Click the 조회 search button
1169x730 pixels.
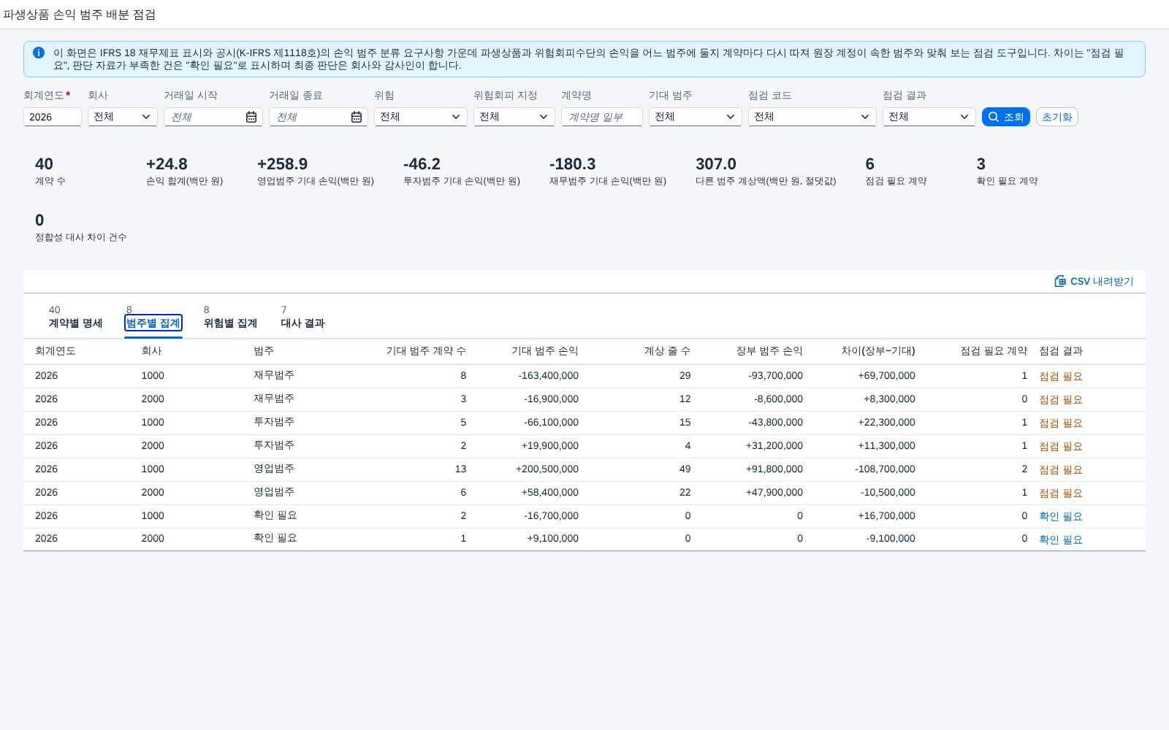(1005, 117)
